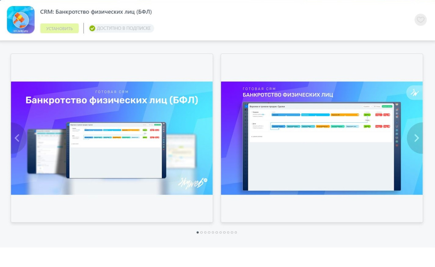This screenshot has height=267, width=435.
Task: Select the last carousel pagination dot
Action: tap(236, 232)
